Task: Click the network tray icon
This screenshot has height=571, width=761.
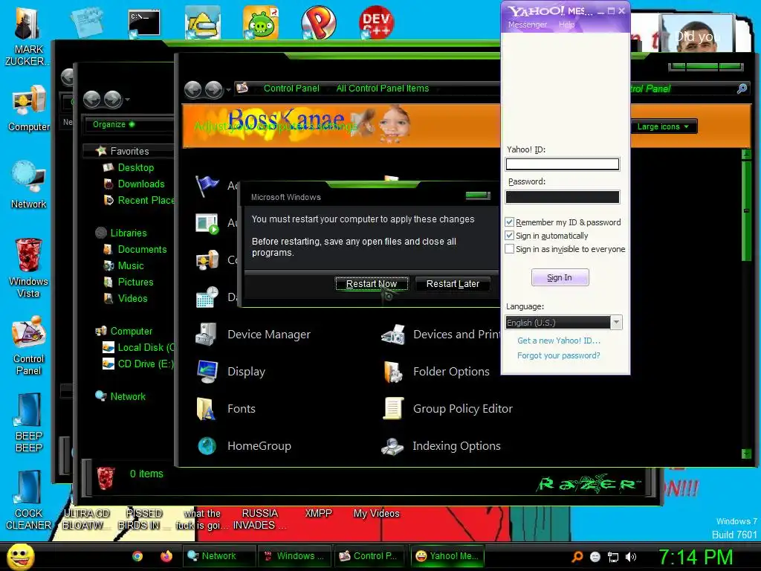Action: pyautogui.click(x=613, y=557)
